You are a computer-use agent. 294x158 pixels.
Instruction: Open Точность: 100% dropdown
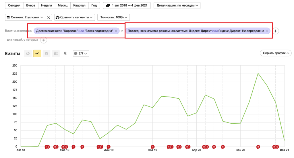coord(114,17)
